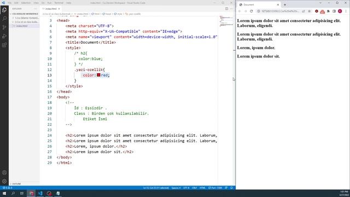Click the html breadcrumb item
The image size is (350, 197).
pyautogui.click(x=95, y=14)
